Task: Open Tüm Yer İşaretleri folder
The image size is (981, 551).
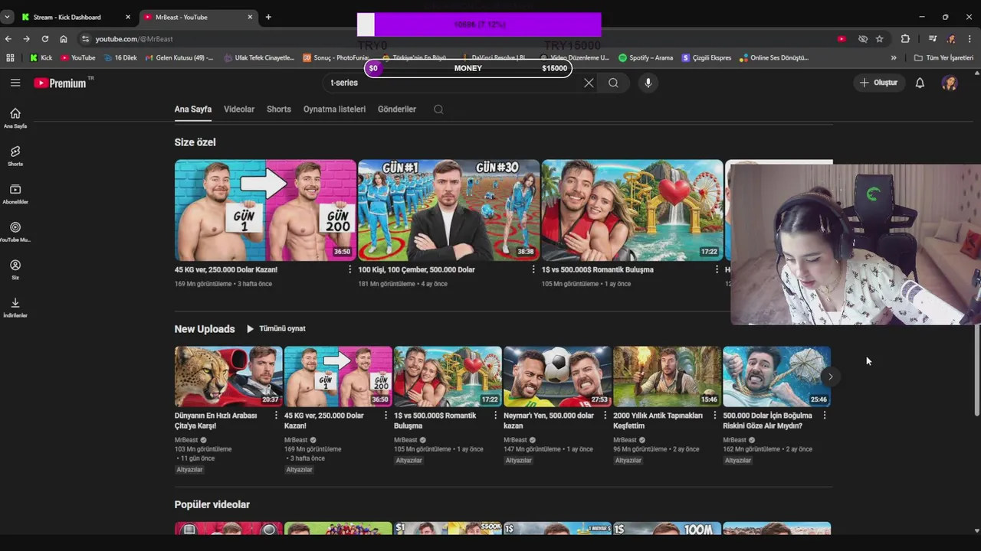Action: (943, 57)
